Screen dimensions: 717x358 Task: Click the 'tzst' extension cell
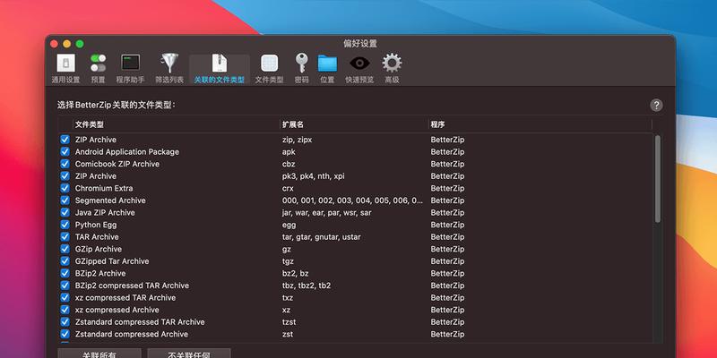pos(289,322)
